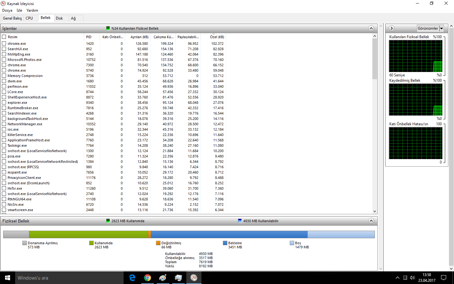Collapse the İşlemler section

pyautogui.click(x=371, y=28)
